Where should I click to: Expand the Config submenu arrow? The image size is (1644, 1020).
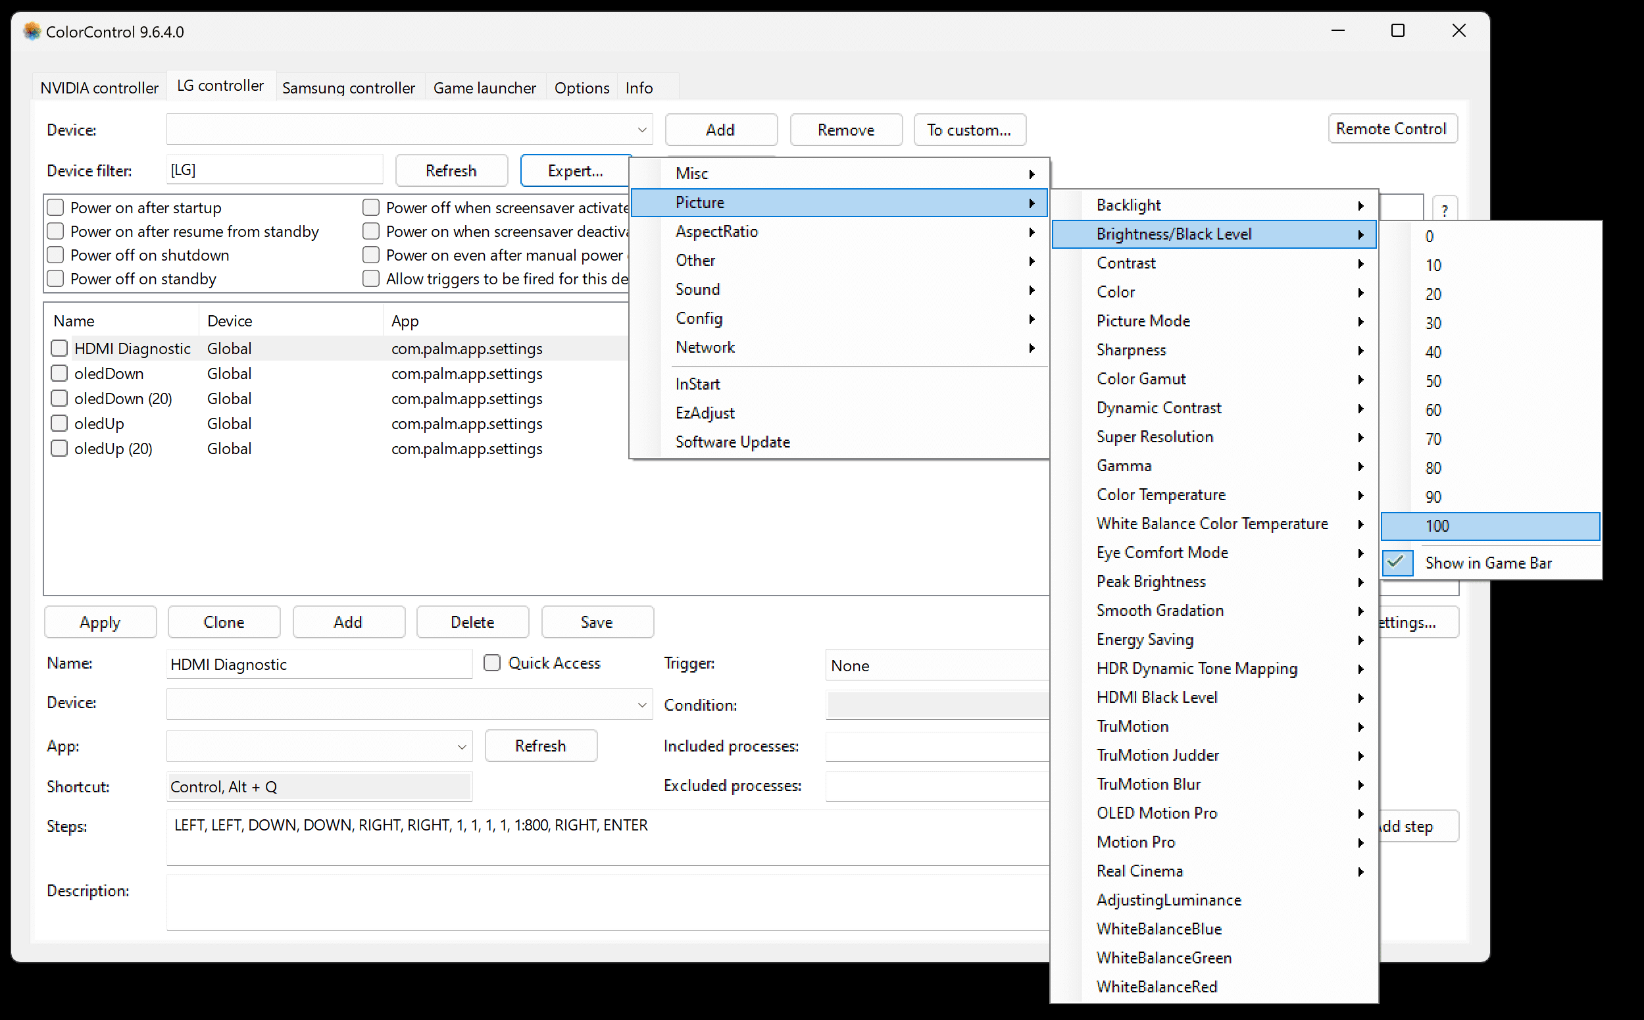coord(1031,317)
